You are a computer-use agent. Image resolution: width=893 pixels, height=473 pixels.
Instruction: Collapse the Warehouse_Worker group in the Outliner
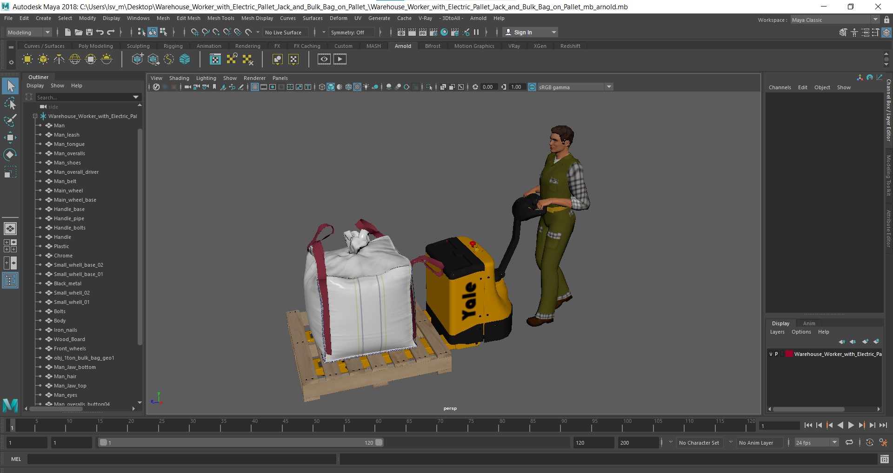click(x=35, y=116)
